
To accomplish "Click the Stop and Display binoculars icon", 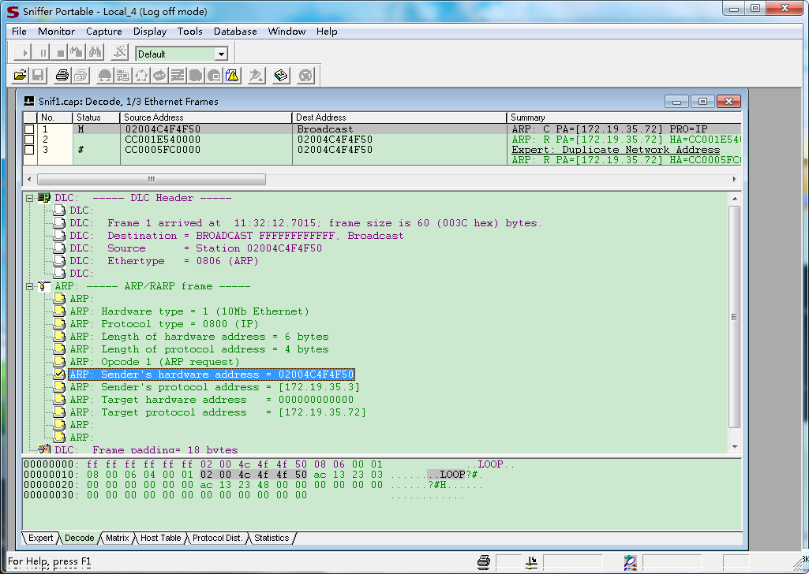I will coord(77,53).
